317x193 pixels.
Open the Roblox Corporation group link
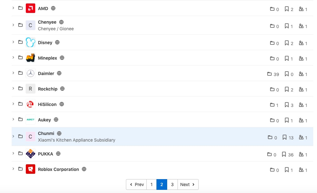coord(58,169)
